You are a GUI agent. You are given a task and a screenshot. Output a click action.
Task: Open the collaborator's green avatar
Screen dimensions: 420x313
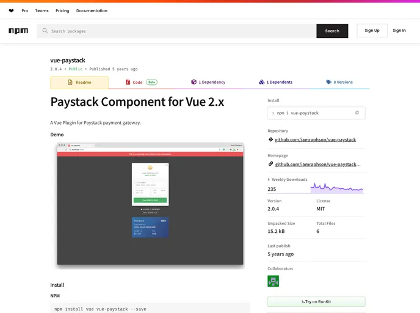click(x=273, y=281)
